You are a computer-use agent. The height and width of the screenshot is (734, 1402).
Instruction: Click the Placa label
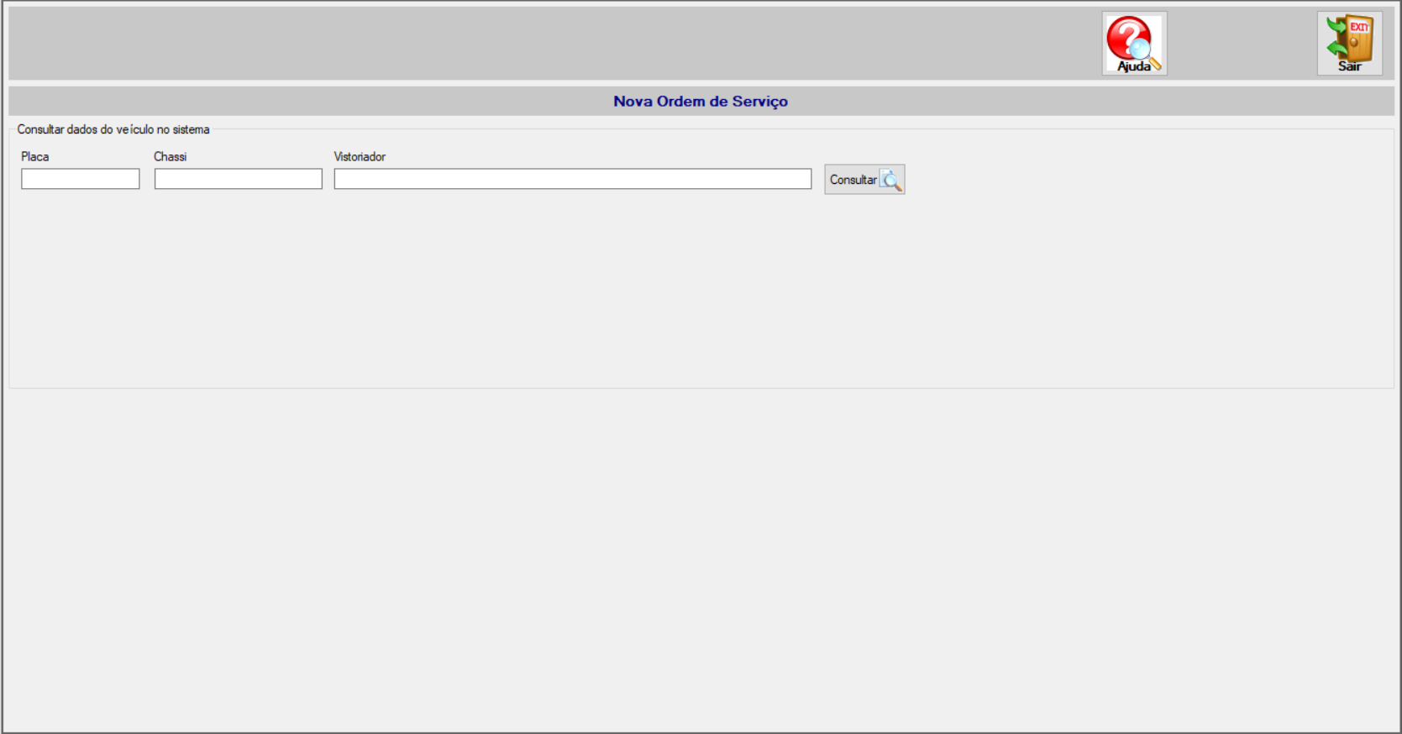pyautogui.click(x=35, y=157)
